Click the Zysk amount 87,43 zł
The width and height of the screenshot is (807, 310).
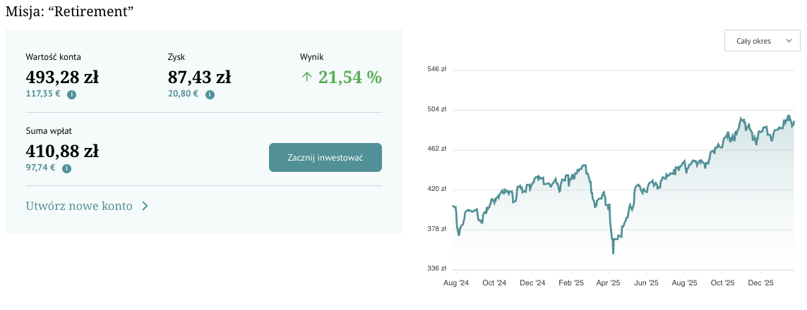(199, 77)
